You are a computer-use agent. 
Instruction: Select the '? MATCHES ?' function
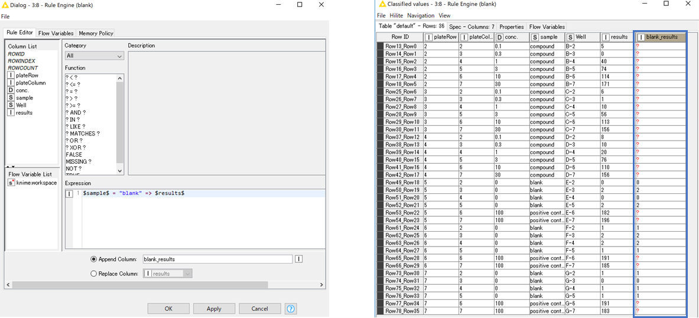[x=83, y=134]
